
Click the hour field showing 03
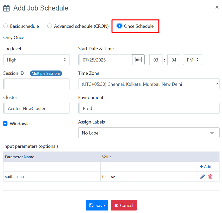click(x=156, y=60)
